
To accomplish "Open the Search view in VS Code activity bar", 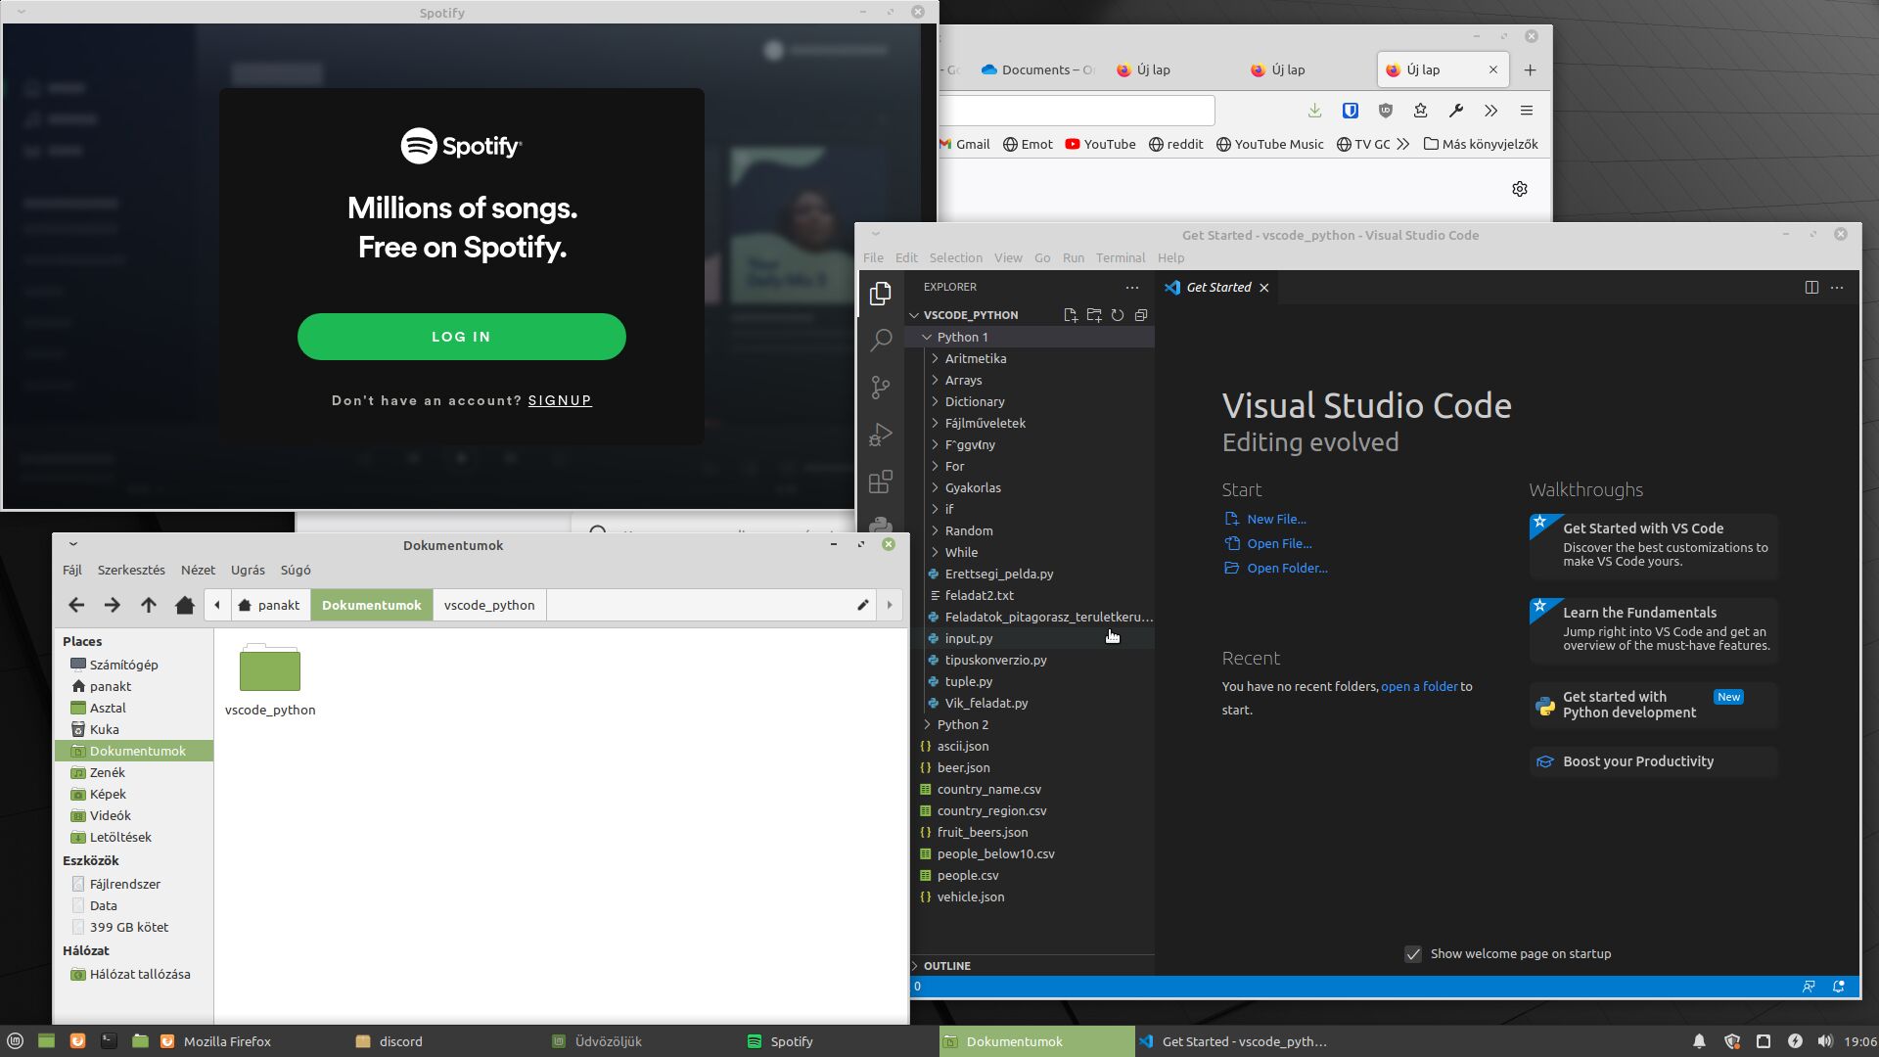I will (881, 340).
